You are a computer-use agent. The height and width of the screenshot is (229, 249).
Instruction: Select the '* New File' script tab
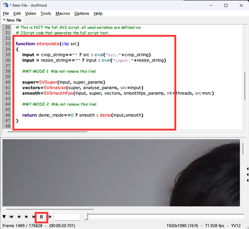(12, 20)
